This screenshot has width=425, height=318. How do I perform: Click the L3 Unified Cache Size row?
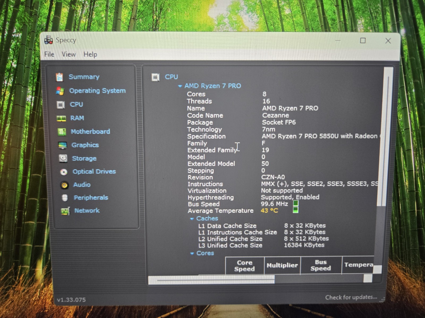[x=261, y=245]
